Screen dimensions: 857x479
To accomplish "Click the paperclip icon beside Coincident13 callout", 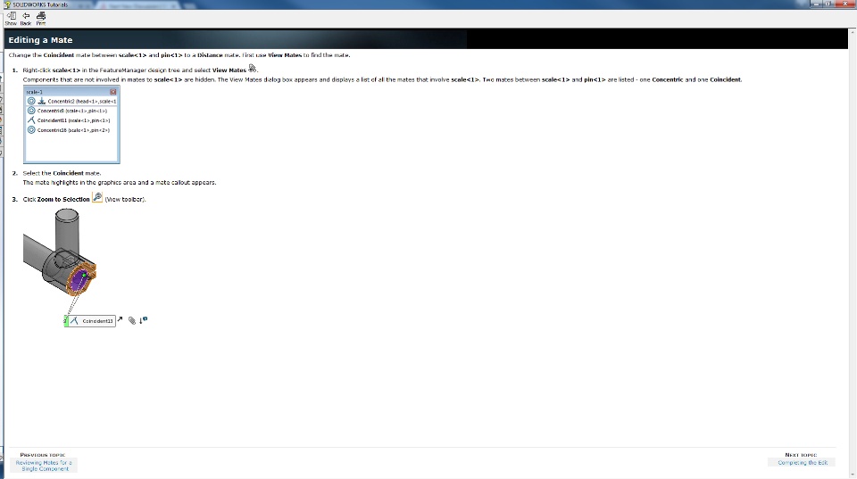I will pos(132,320).
